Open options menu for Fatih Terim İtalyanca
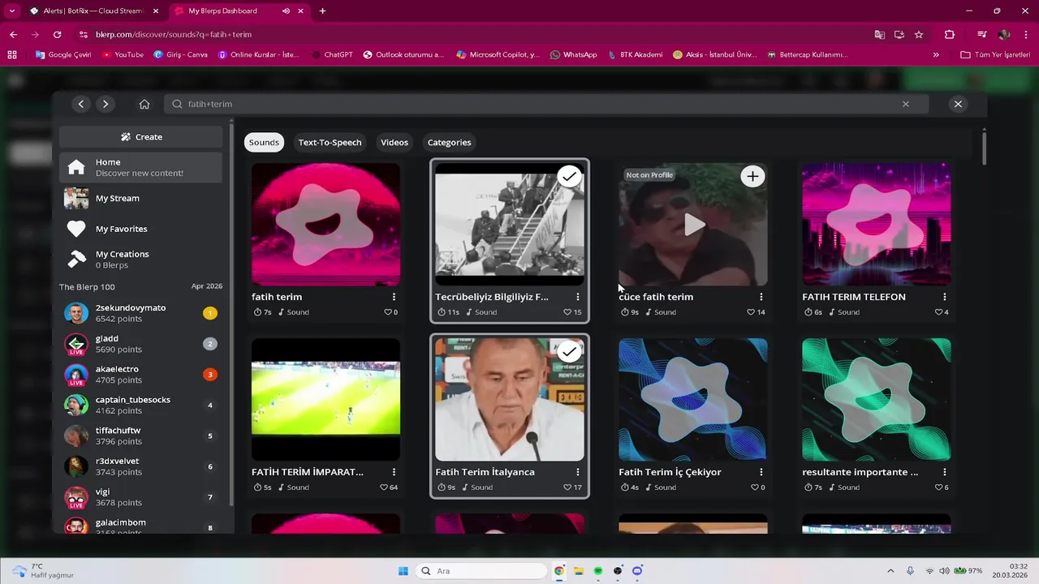Screen dimensions: 1039x584 pos(577,472)
